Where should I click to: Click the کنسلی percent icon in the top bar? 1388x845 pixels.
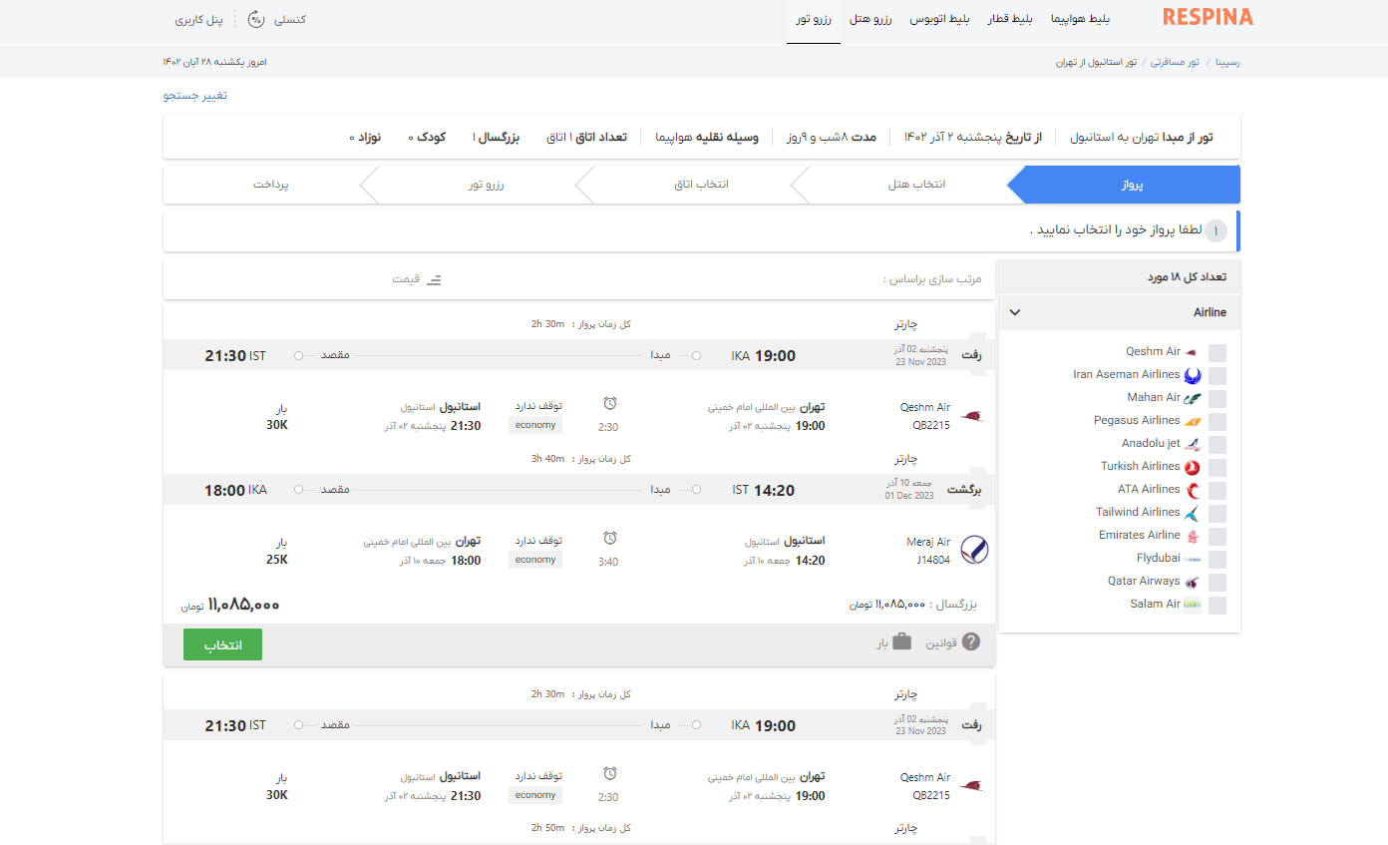[257, 18]
